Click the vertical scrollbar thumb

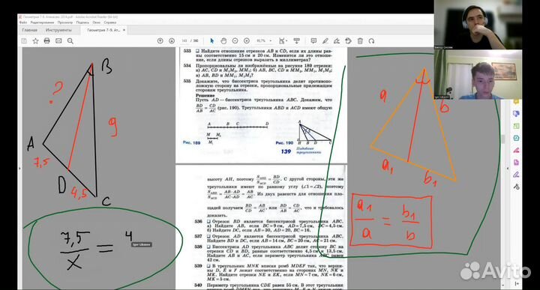click(x=503, y=139)
